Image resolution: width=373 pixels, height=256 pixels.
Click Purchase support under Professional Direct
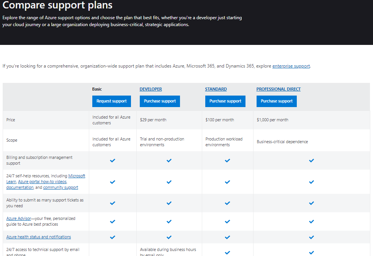pyautogui.click(x=276, y=101)
